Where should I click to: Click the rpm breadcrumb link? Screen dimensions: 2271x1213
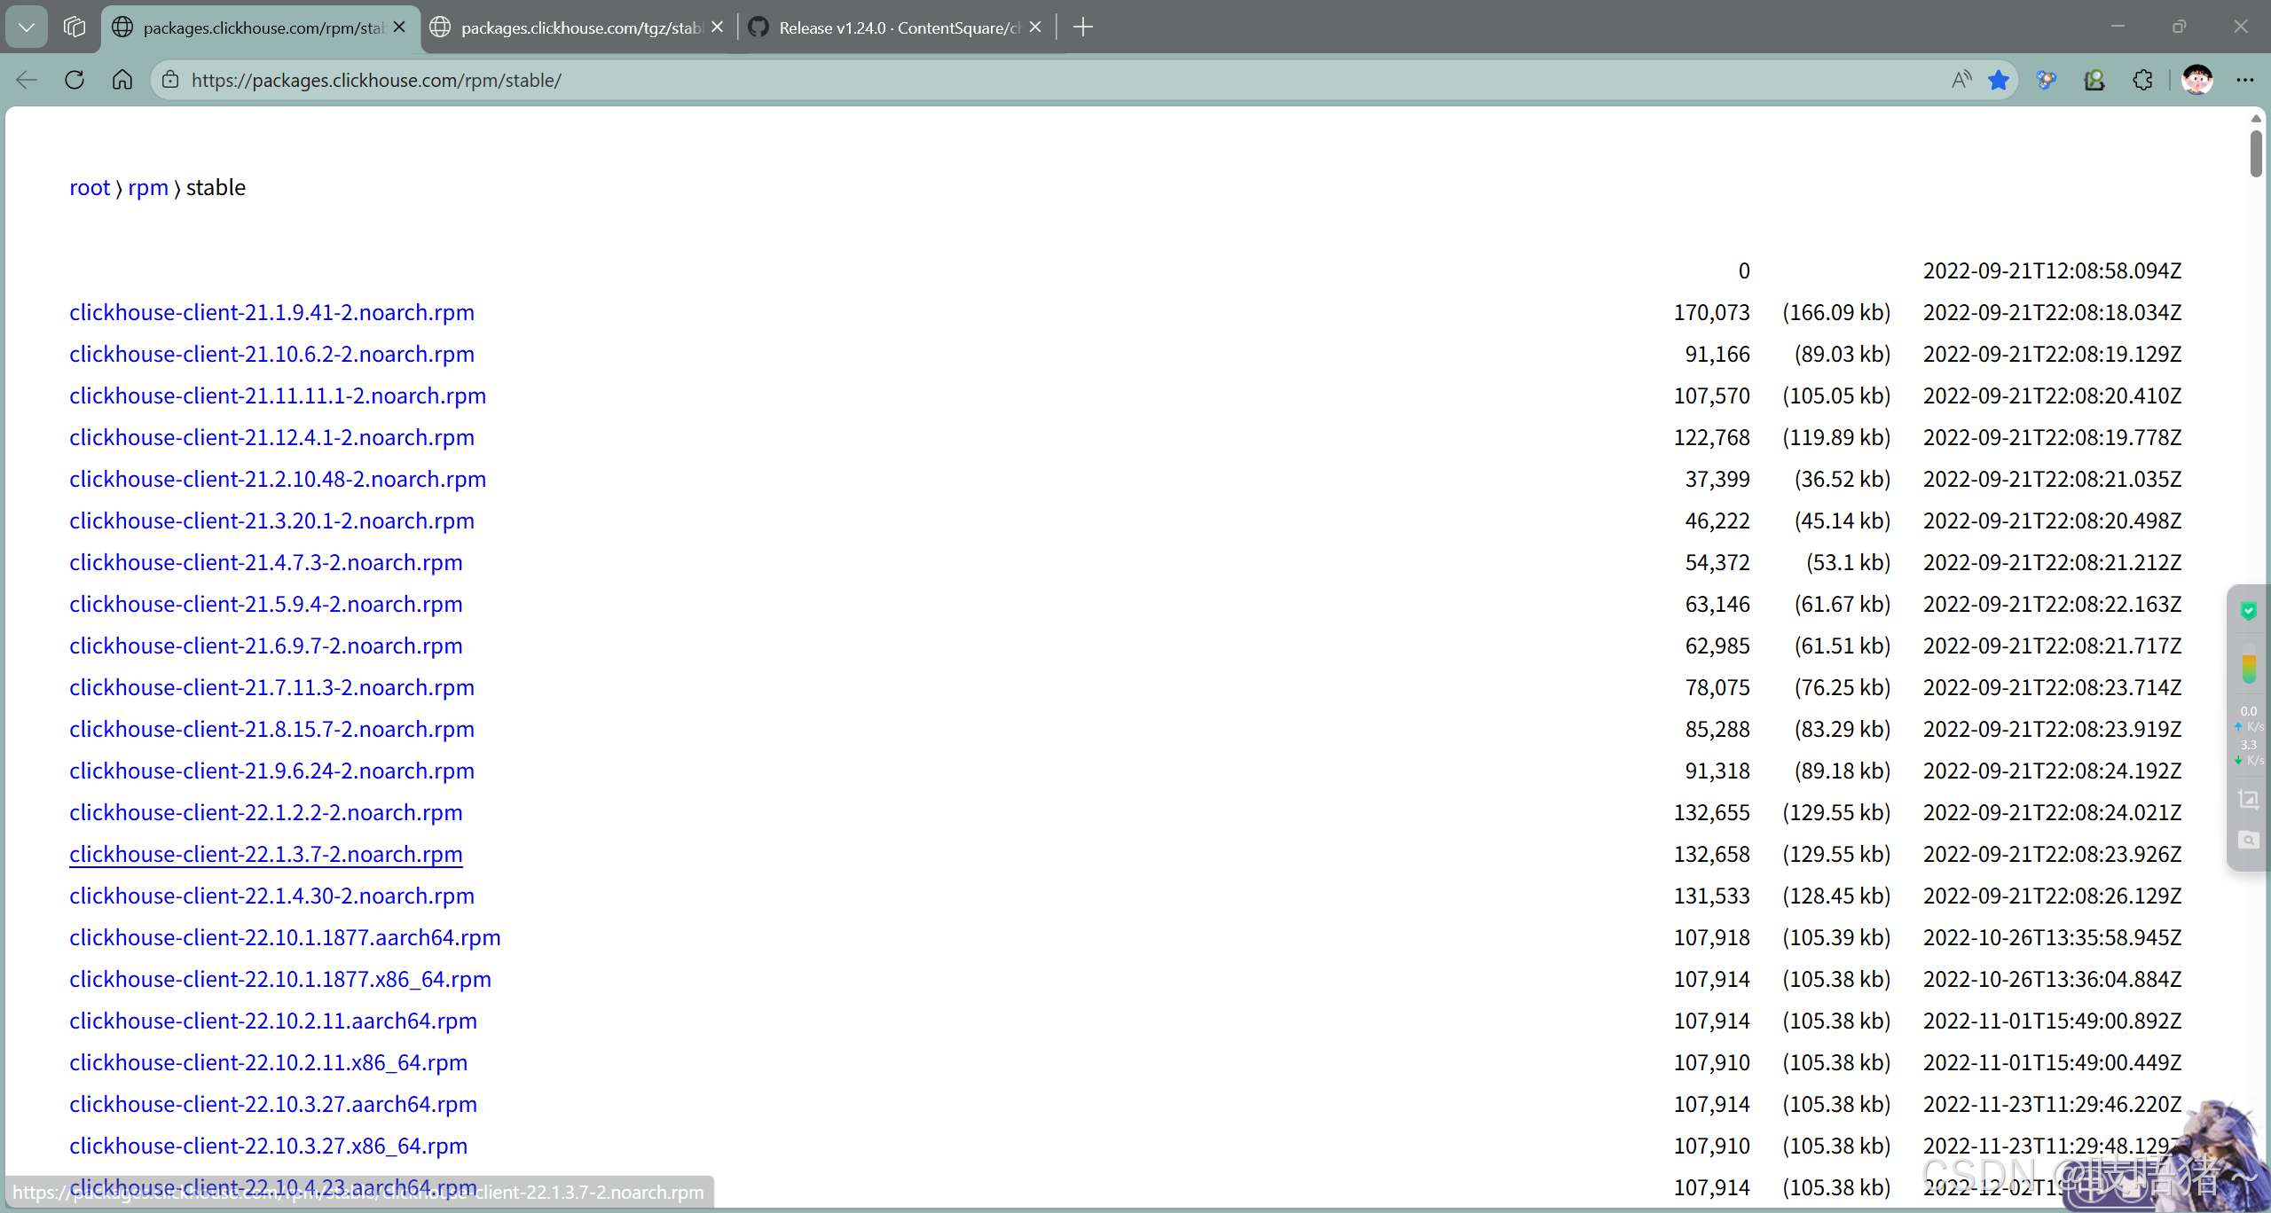pos(148,187)
